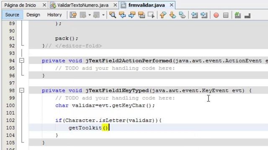Toggle Rectangular Selection icon
Image resolution: width=268 pixels, height=150 pixels.
(151, 15)
